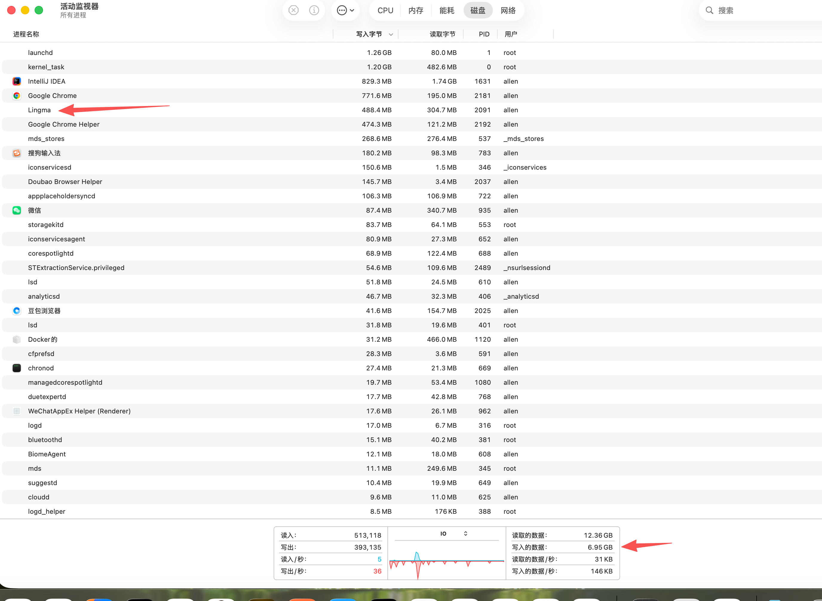Viewport: 822px width, 601px height.
Task: Switch to the CPU tab
Action: coord(385,10)
